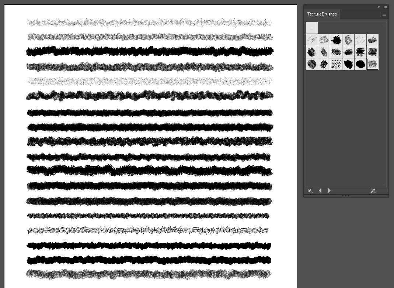Viewport: 394px width, 288px height.
Task: Click the Remove Brush Stroke icon
Action: 373,191
